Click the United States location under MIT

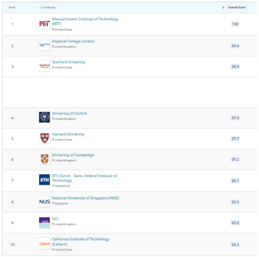[62, 30]
